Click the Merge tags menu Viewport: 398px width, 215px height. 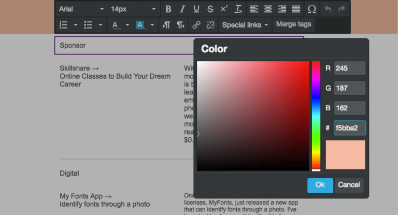[294, 24]
